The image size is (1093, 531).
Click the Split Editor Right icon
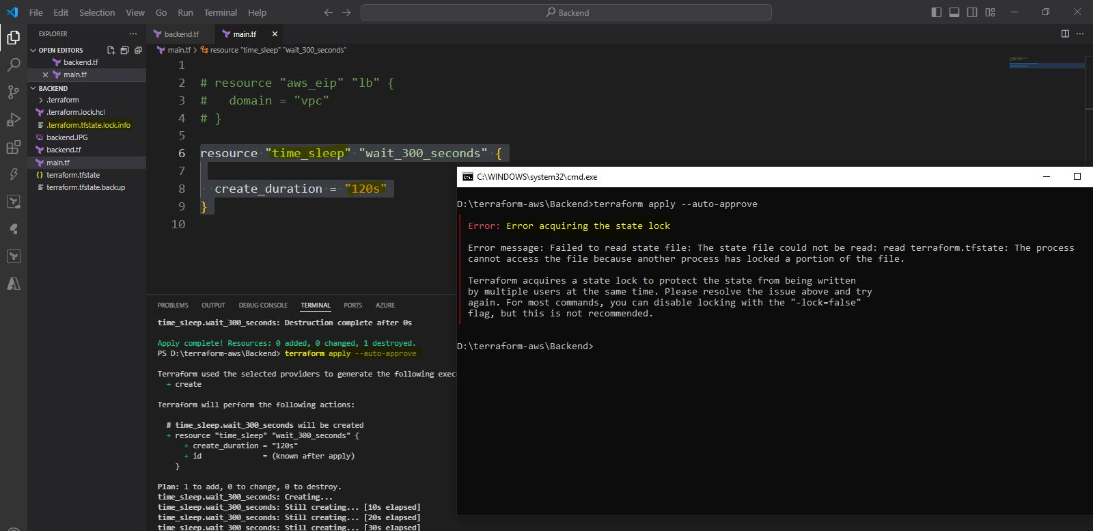[x=1064, y=33]
